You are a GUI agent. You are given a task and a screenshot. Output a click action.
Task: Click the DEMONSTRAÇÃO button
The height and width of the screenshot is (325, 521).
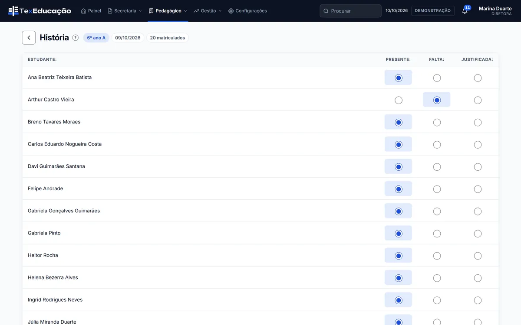[432, 11]
